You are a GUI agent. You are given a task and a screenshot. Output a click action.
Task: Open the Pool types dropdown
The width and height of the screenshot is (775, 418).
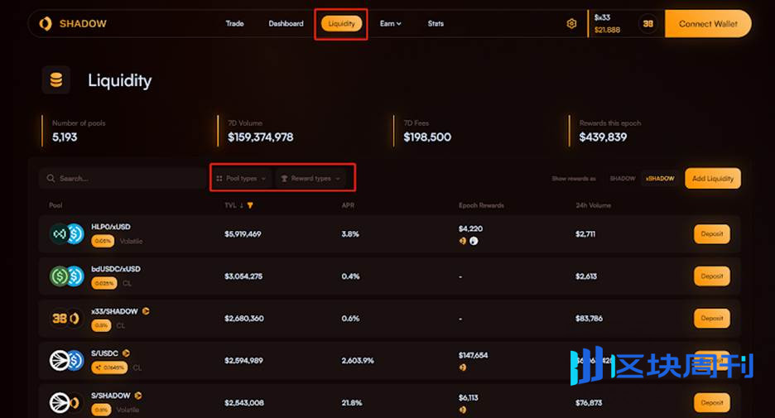[x=242, y=178]
